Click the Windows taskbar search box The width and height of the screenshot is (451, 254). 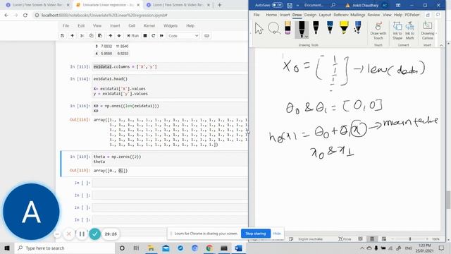(x=65, y=248)
